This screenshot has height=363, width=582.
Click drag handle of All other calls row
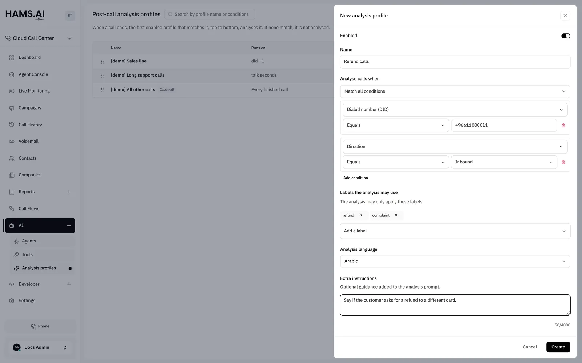click(x=102, y=90)
